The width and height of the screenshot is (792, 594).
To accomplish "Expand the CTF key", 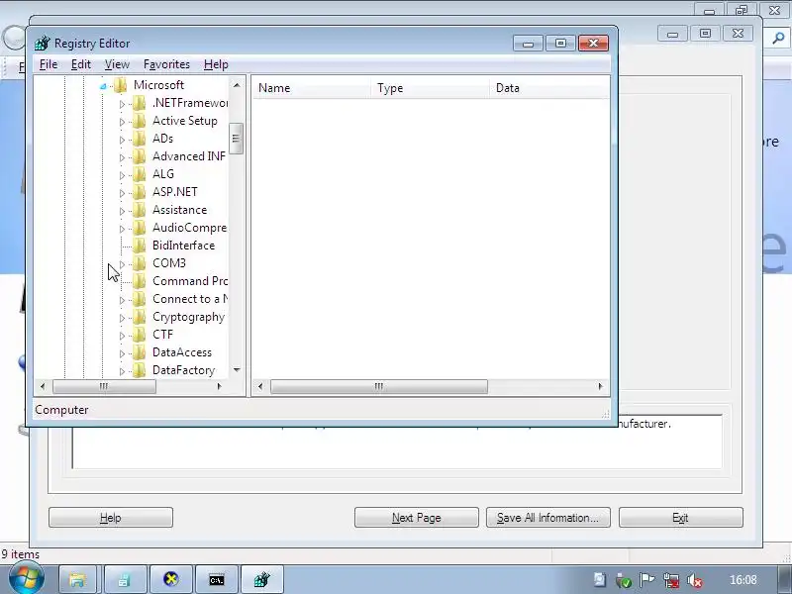I will coord(122,336).
